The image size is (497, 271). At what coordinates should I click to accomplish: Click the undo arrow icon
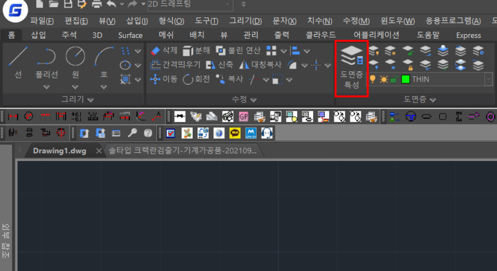(112, 4)
